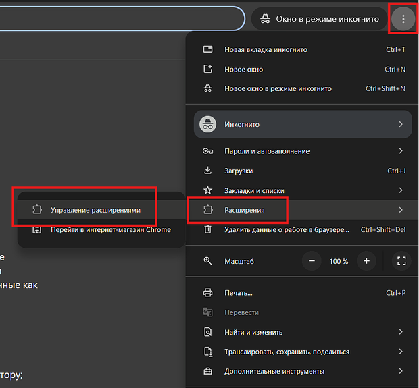
Task: Click the Ctrl+Shift+N shortcut label
Action: [x=385, y=88]
